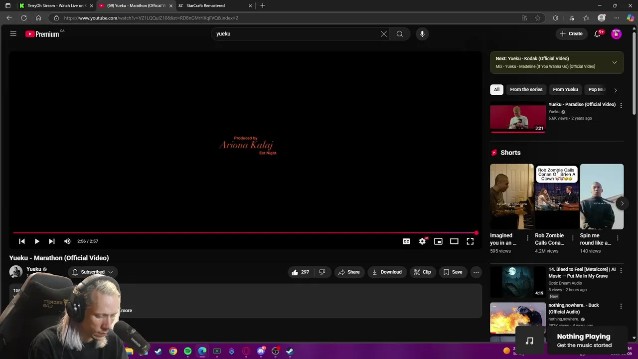Open Yueku channel name link

pos(34,269)
